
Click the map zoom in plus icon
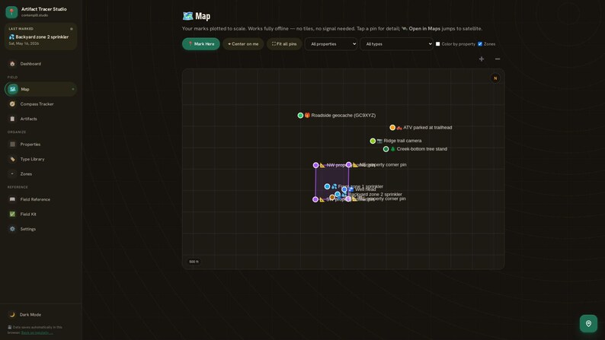[481, 59]
